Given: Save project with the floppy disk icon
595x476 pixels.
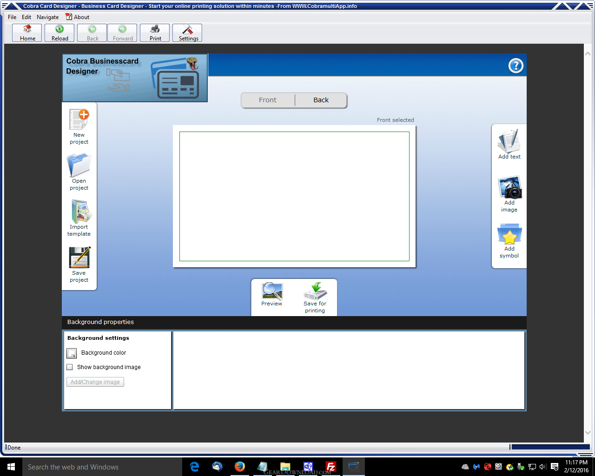Looking at the screenshot, I should pos(79,264).
